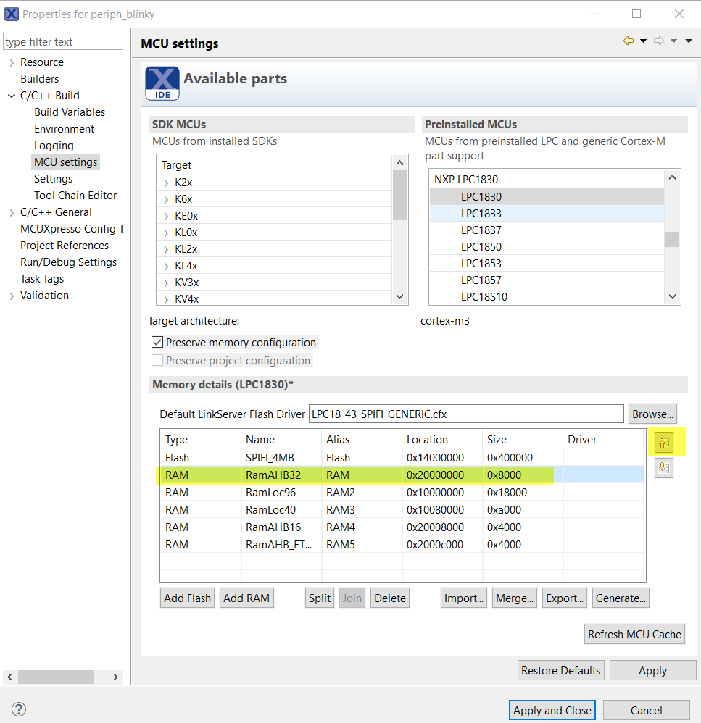Open MCUXpresso Config Tools page

[x=72, y=229]
